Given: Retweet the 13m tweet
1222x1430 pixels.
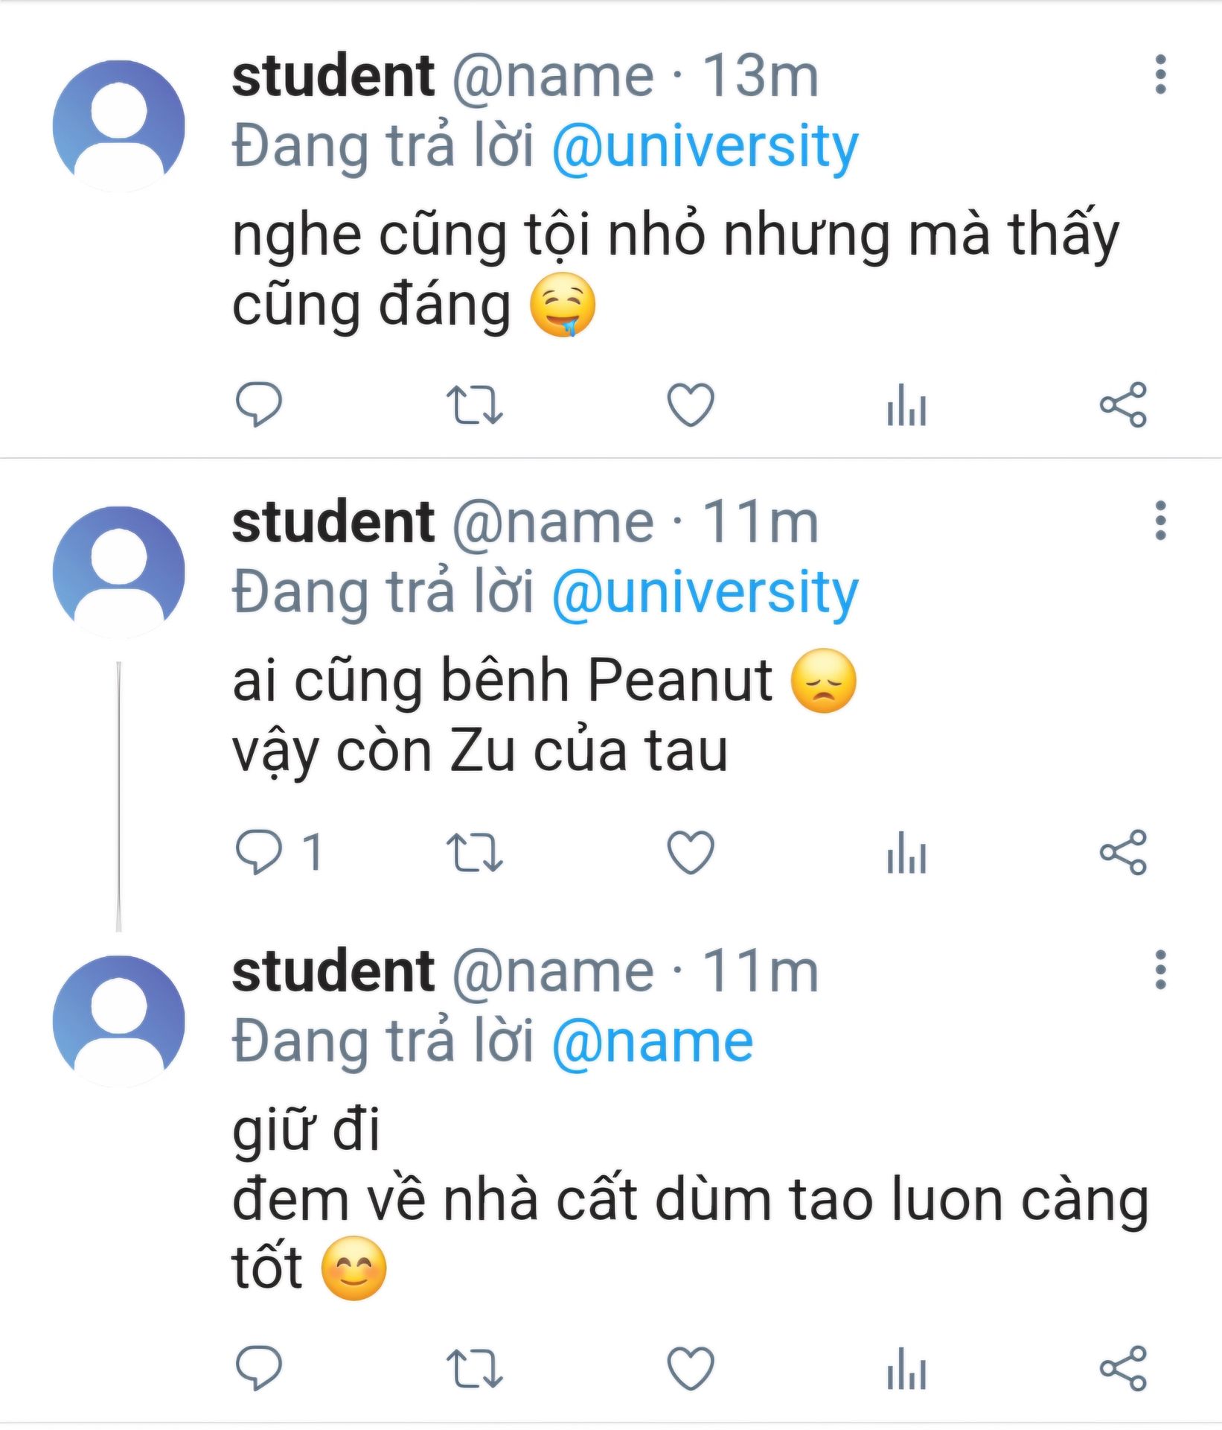Looking at the screenshot, I should pyautogui.click(x=474, y=404).
